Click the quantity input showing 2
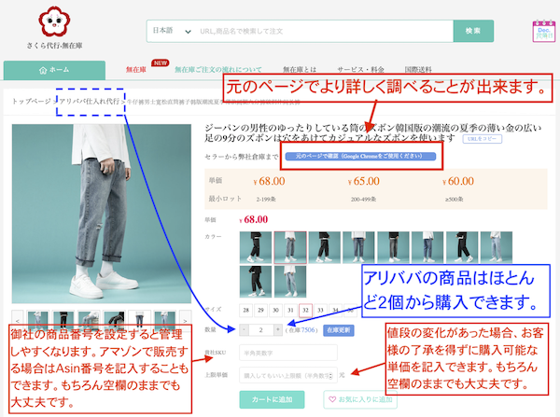This screenshot has height=417, width=560. tap(261, 330)
